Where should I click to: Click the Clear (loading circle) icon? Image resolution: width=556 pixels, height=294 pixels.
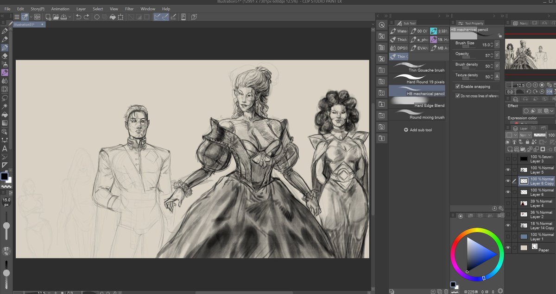pos(97,17)
